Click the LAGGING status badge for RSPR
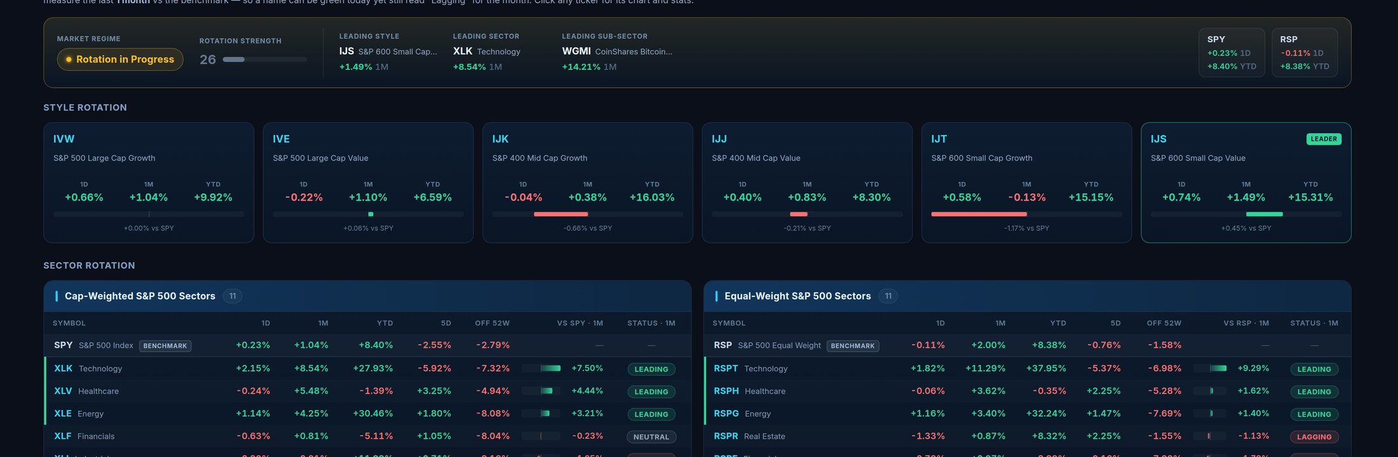Screen dimensions: 1398x457 coord(1314,437)
